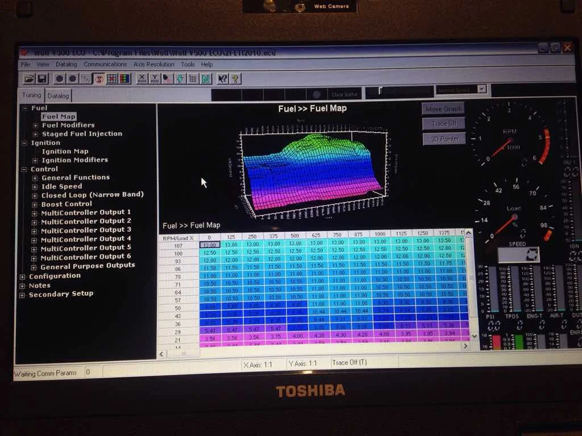The image size is (582, 436).
Task: Select the 13.00 cell at RPM 107, load 0
Action: (209, 245)
